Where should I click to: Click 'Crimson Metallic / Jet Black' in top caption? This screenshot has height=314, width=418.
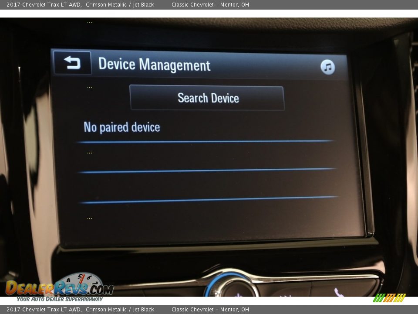120,5
